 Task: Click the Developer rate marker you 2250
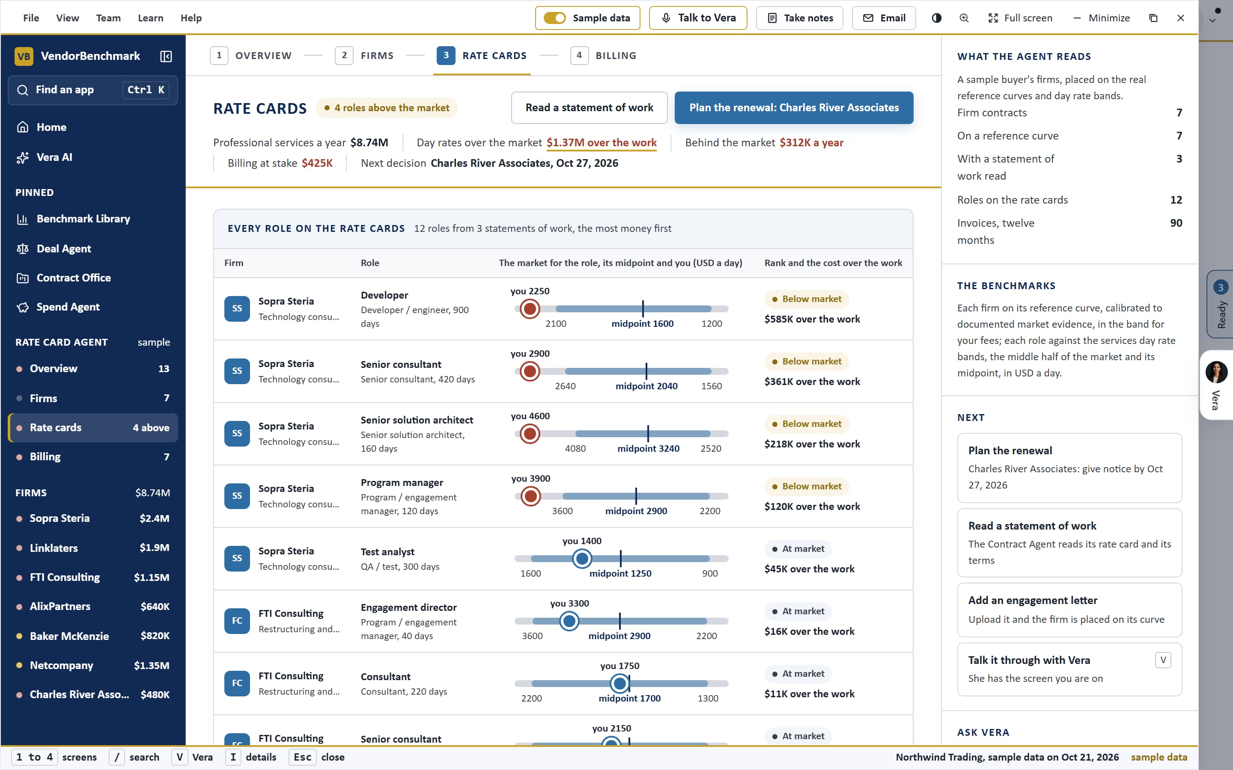(530, 308)
